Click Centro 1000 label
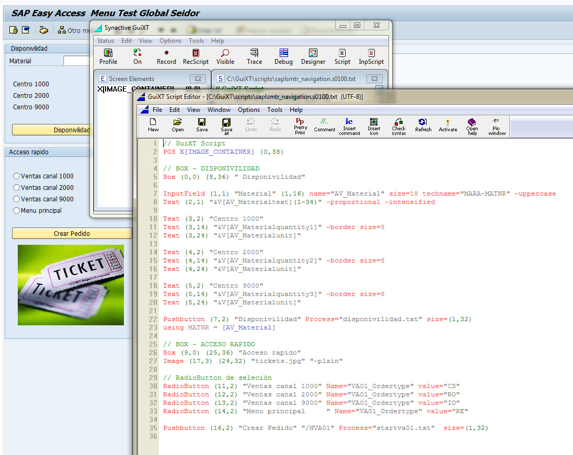 [x=31, y=84]
